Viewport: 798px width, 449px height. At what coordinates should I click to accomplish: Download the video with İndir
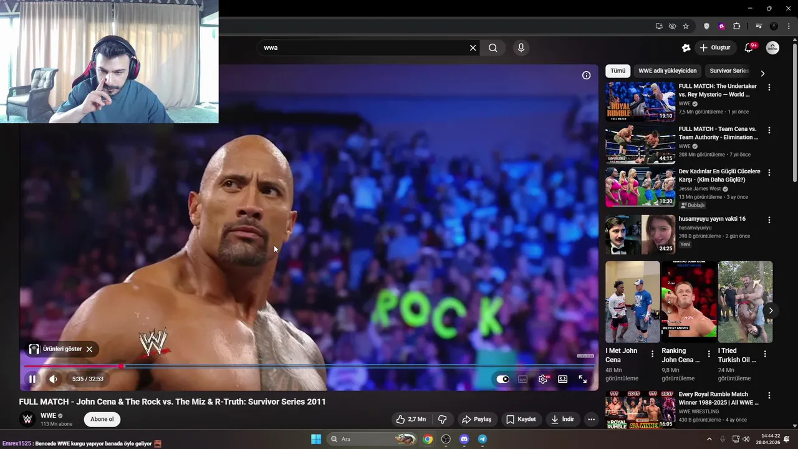point(562,419)
